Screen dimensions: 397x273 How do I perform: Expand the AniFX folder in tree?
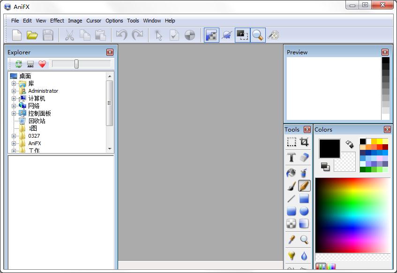[14, 143]
